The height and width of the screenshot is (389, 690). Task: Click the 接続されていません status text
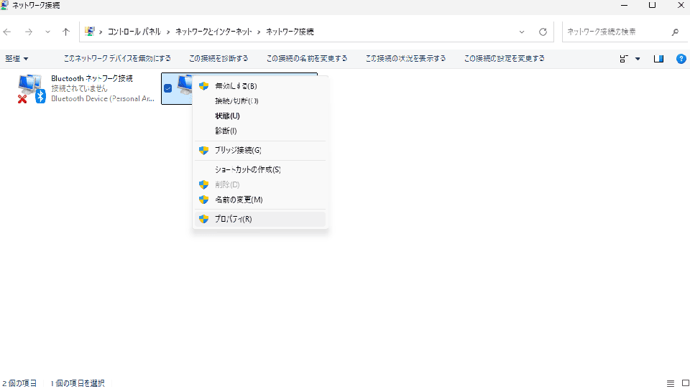79,88
